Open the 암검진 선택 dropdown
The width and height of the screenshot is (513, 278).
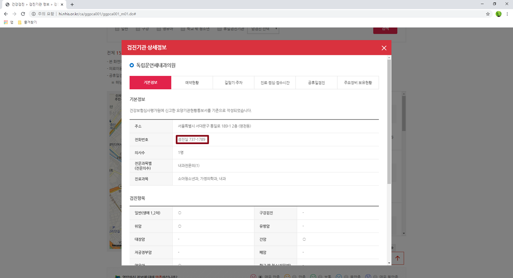tap(263, 29)
